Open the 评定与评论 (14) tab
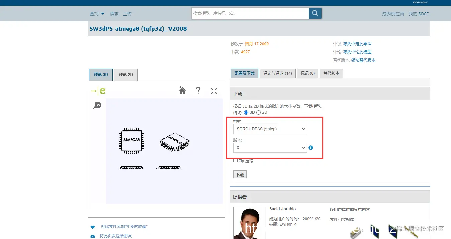Viewport: 451px width, 239px height. coord(276,73)
